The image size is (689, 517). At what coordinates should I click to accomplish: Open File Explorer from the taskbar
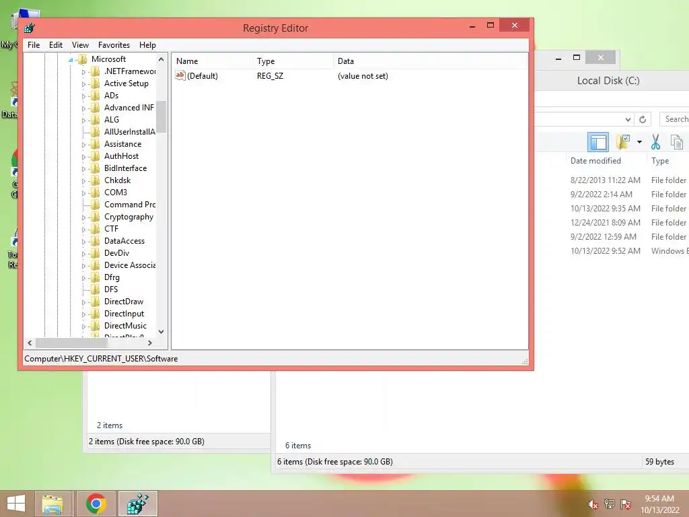tap(52, 504)
